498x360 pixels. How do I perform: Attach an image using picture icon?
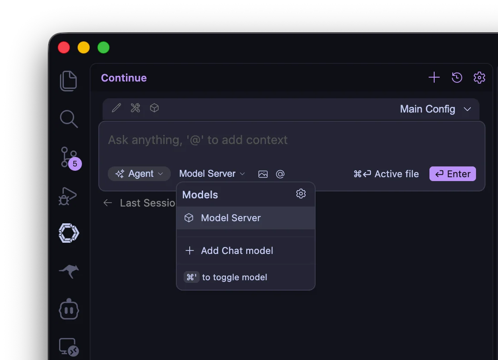tap(263, 174)
